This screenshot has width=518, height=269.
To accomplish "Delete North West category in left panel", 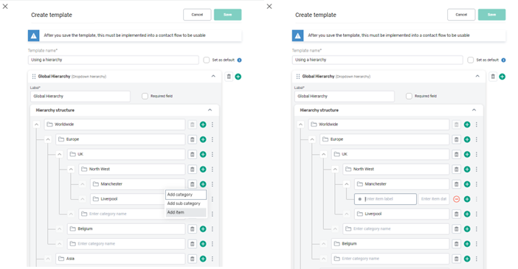I will pyautogui.click(x=193, y=169).
